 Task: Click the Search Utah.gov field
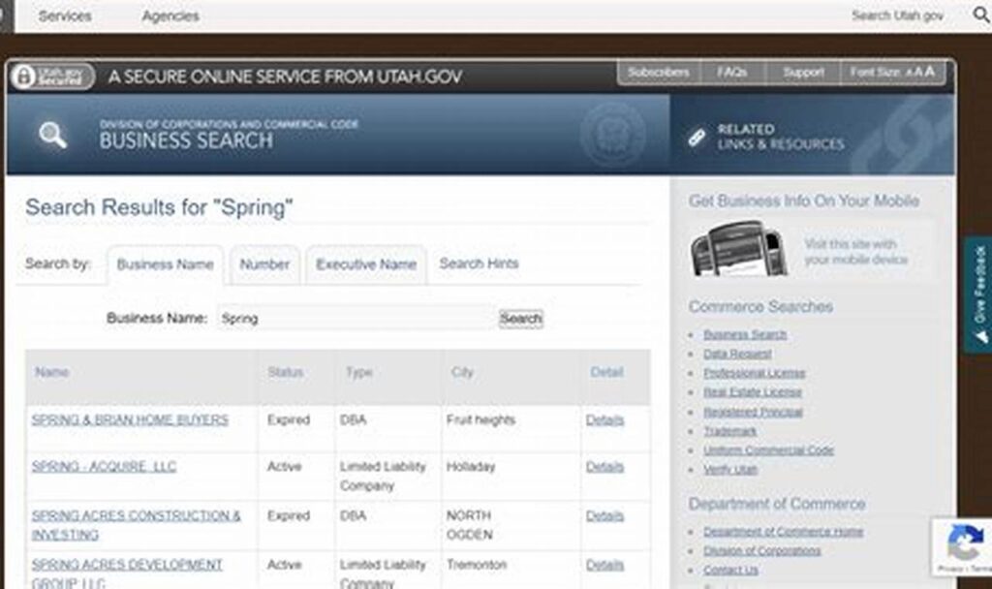click(897, 15)
